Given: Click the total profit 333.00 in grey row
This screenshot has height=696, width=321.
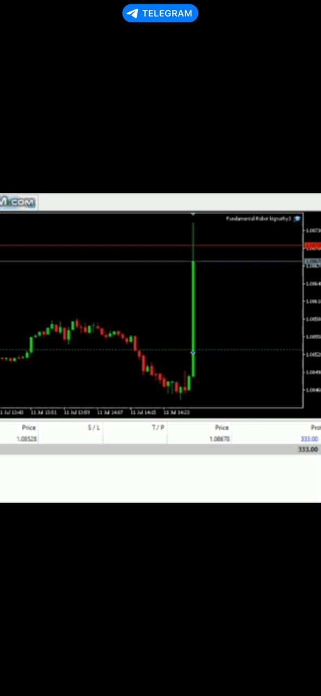Looking at the screenshot, I should 308,450.
